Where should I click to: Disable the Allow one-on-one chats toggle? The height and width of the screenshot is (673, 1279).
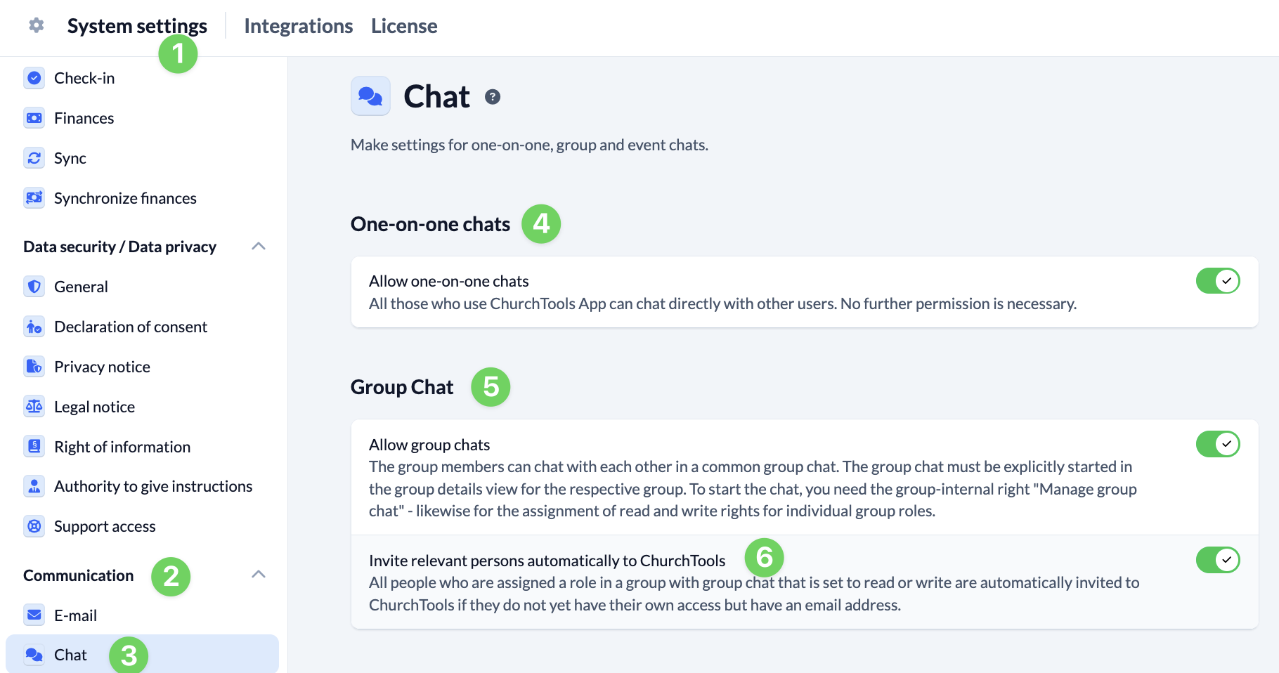(x=1217, y=281)
